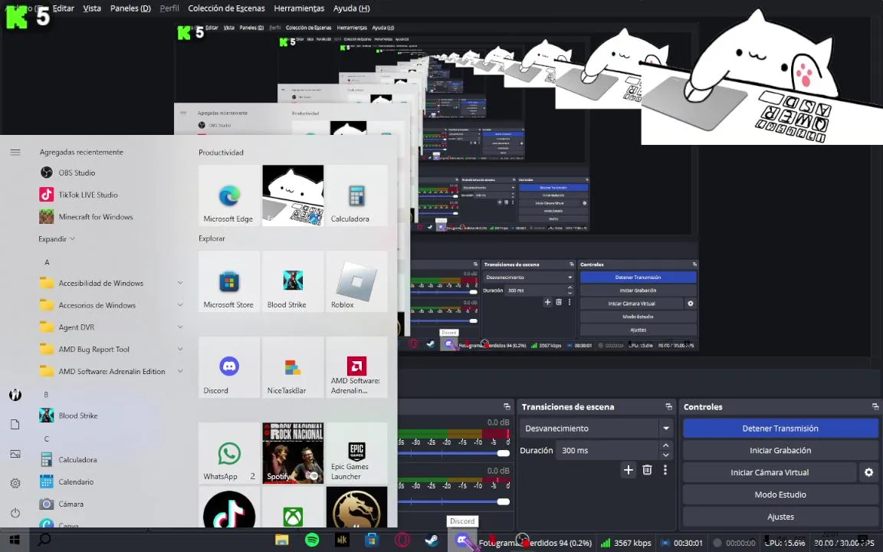Open Start menu settings gear
Image resolution: width=883 pixels, height=552 pixels.
coord(15,483)
